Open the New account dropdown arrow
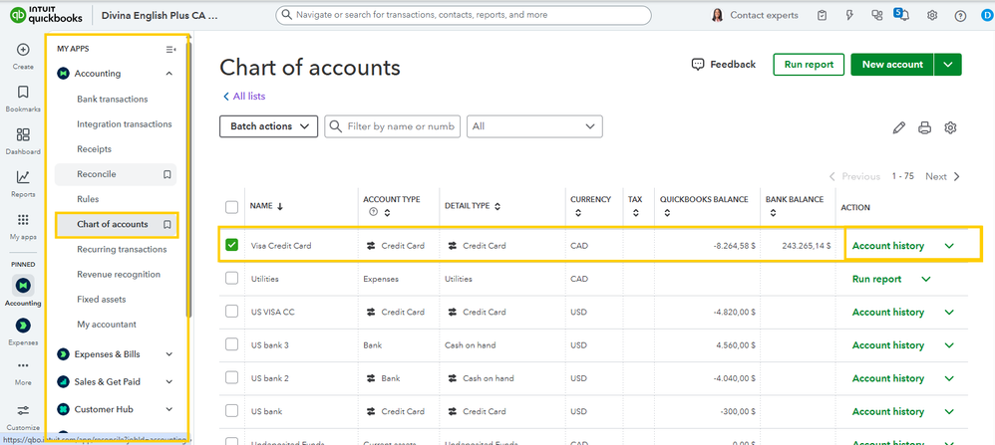 coord(948,65)
